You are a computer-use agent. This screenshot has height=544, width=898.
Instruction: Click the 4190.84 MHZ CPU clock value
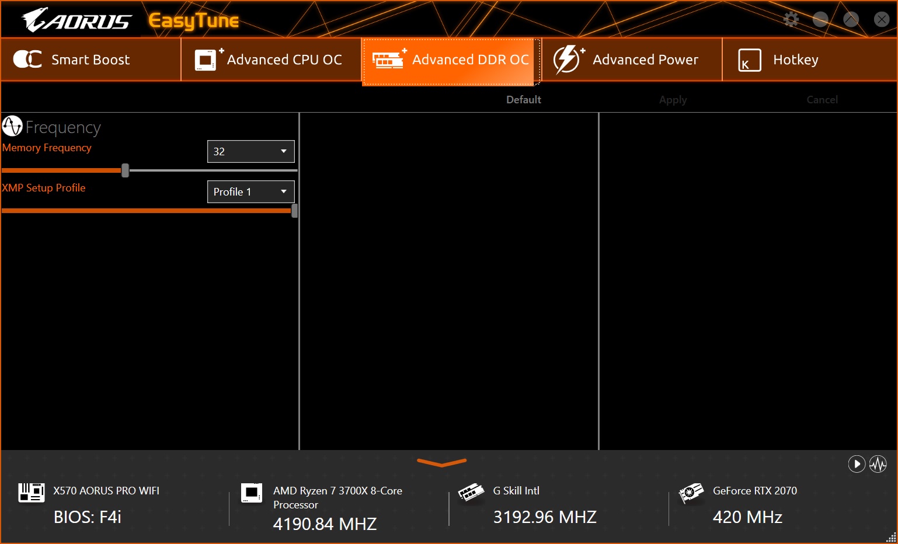[325, 524]
